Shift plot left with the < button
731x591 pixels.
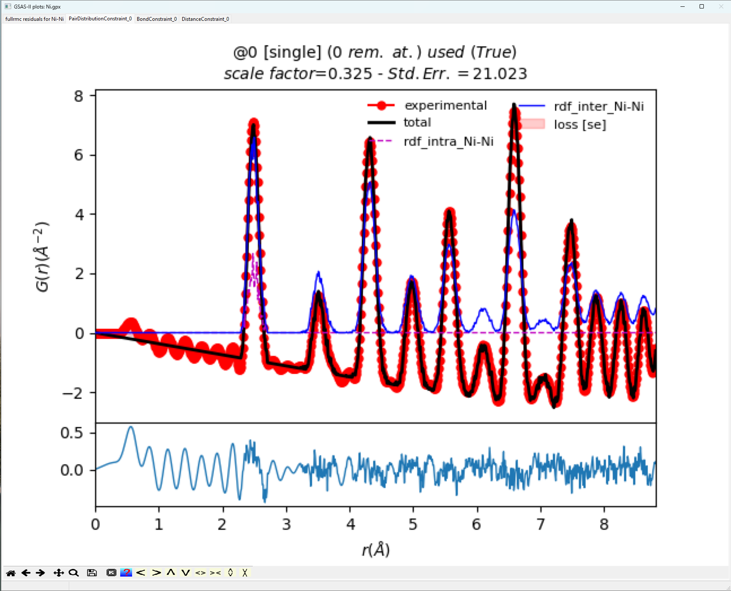(x=141, y=572)
